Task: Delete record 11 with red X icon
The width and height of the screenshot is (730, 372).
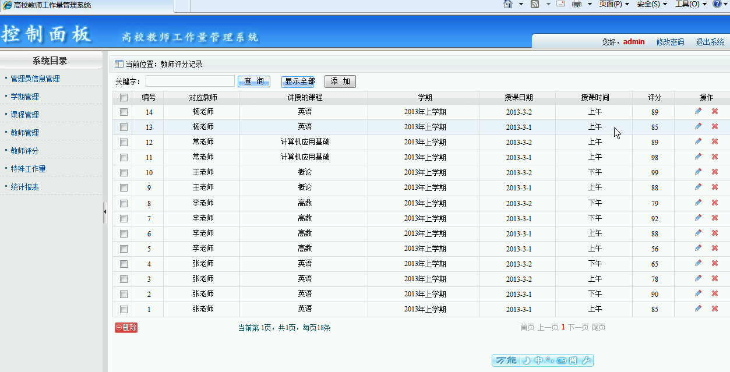Action: click(x=715, y=157)
